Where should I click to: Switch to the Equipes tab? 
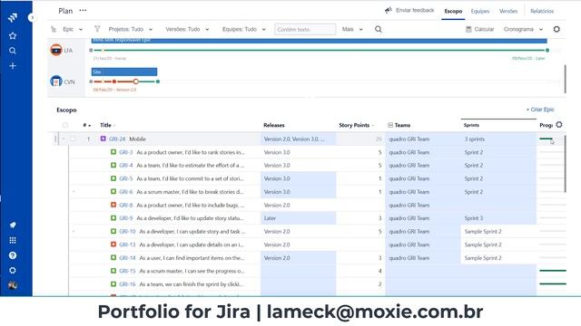(480, 11)
